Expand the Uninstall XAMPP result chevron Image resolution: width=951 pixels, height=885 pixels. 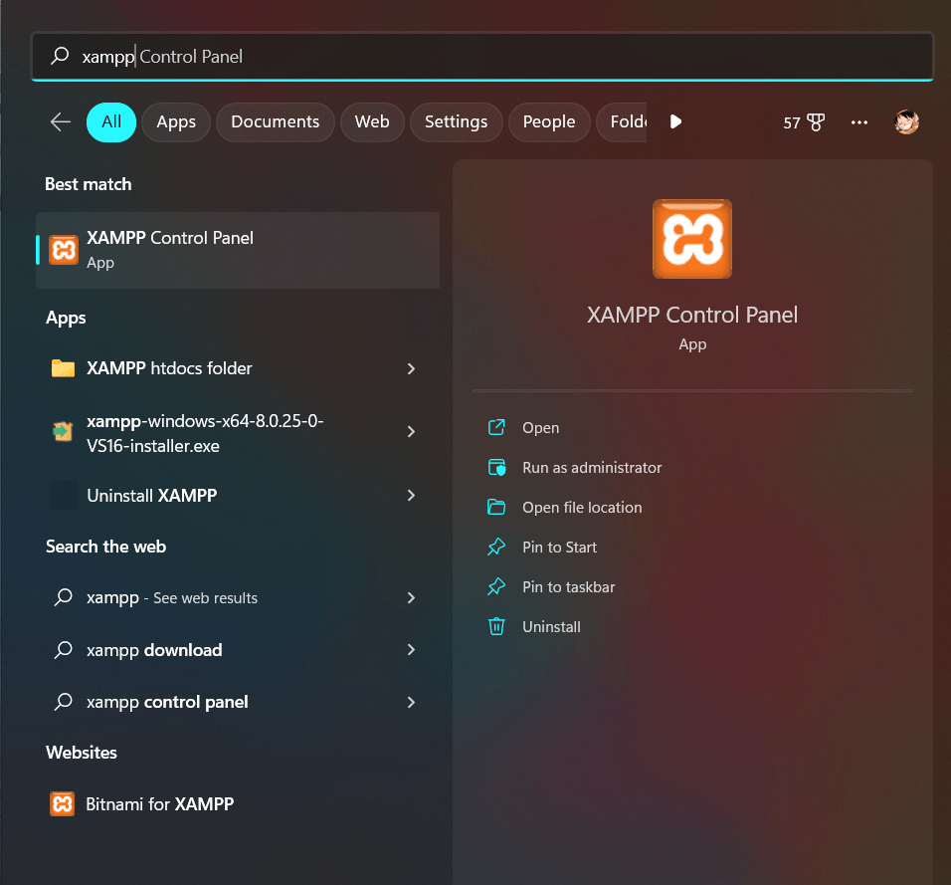411,496
